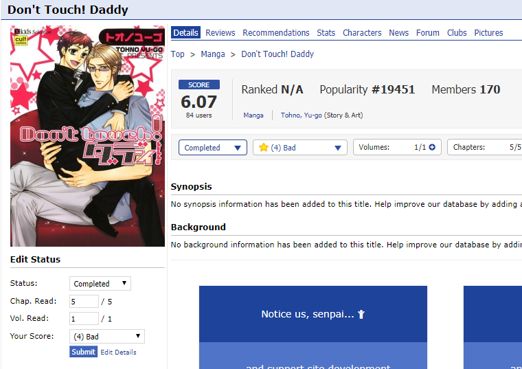Open the Recommendations tab
The height and width of the screenshot is (369, 522).
pyautogui.click(x=275, y=32)
